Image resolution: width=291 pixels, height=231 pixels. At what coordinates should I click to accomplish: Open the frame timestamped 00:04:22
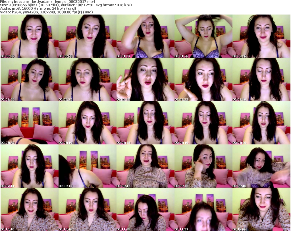(x=203, y=79)
